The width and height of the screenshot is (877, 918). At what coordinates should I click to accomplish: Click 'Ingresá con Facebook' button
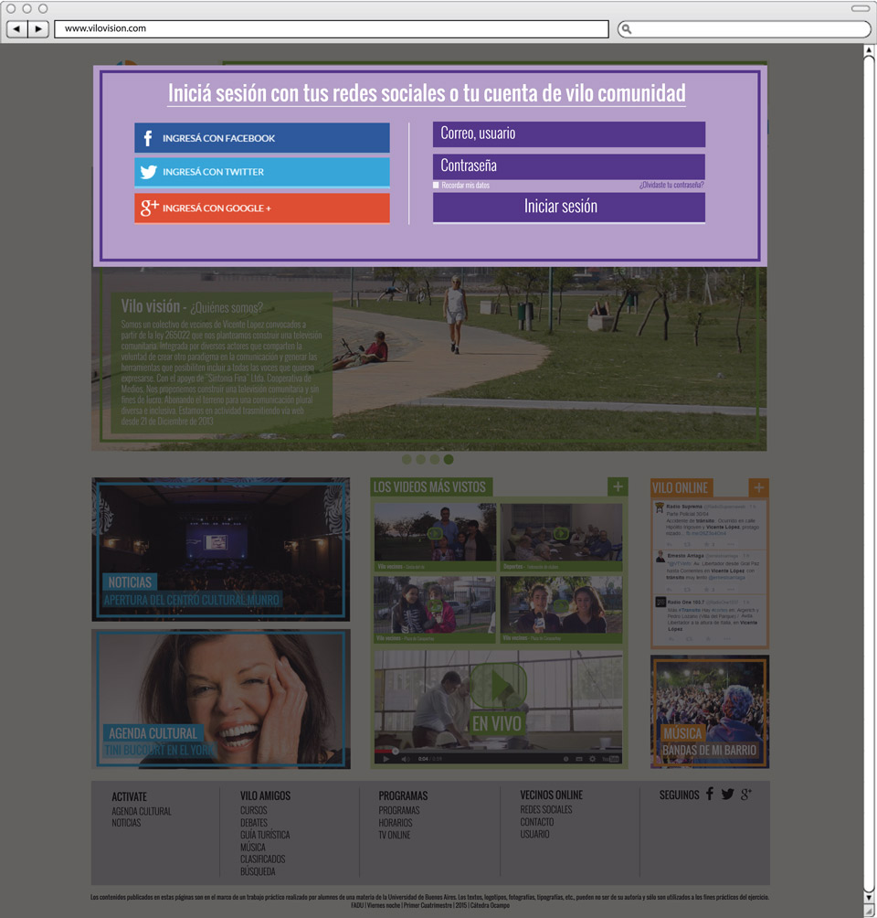click(261, 138)
